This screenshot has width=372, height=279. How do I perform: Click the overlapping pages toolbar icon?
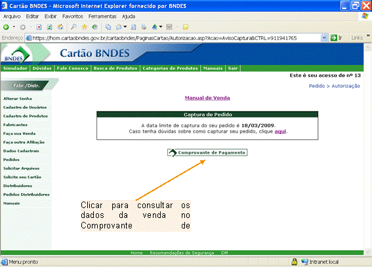(x=108, y=27)
